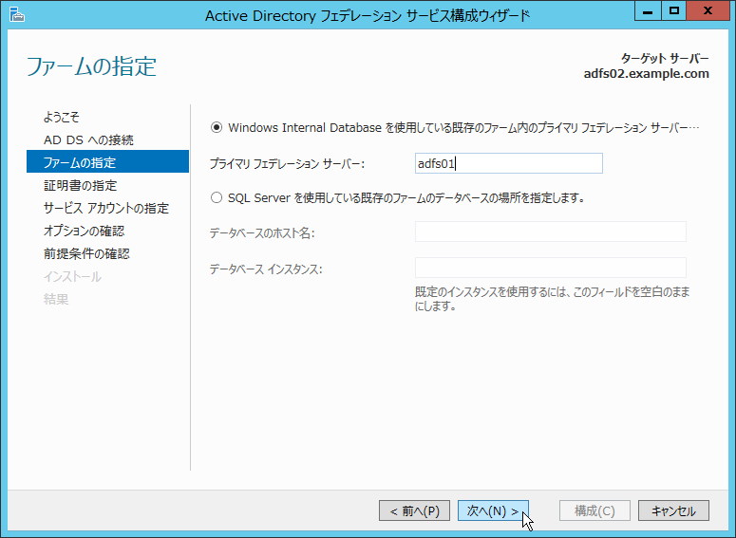This screenshot has width=736, height=538.
Task: Click the データベースのホスト名 input field
Action: point(550,232)
